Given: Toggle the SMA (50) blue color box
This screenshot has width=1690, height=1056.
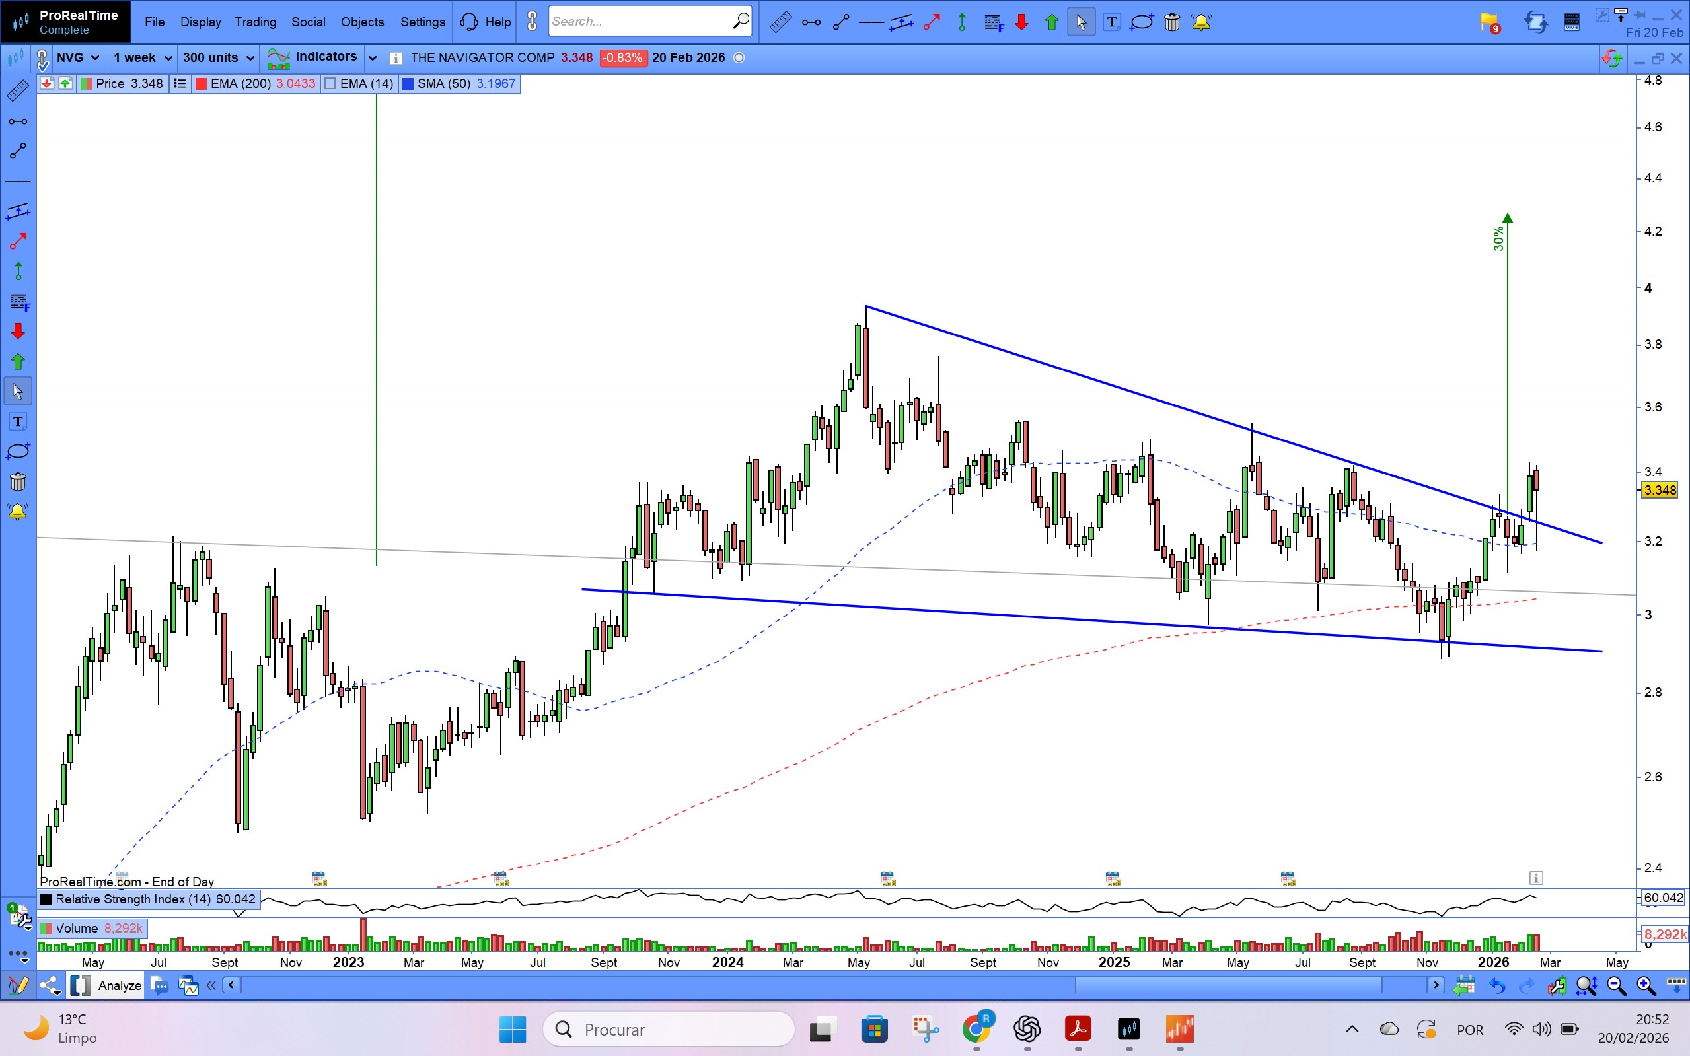Looking at the screenshot, I should click(408, 84).
